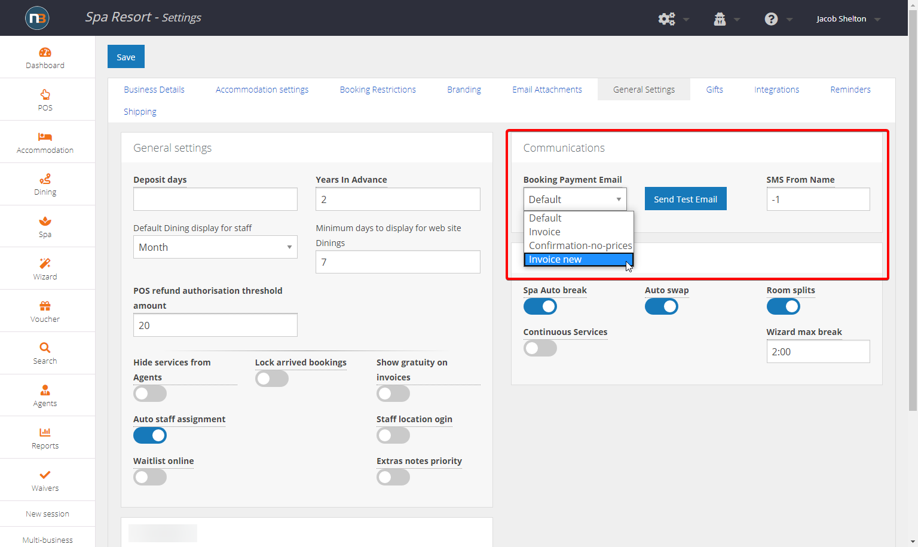Switch to Gifts tab

pos(714,90)
